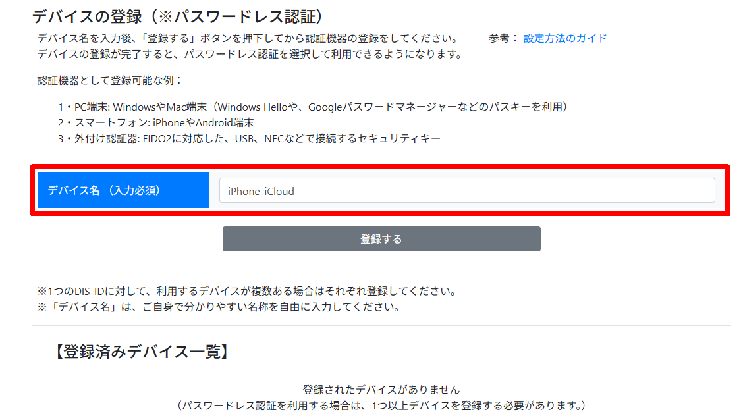Viewport: 741px width, 420px height.
Task: Click the 参考： label beside the guide link
Action: 504,38
